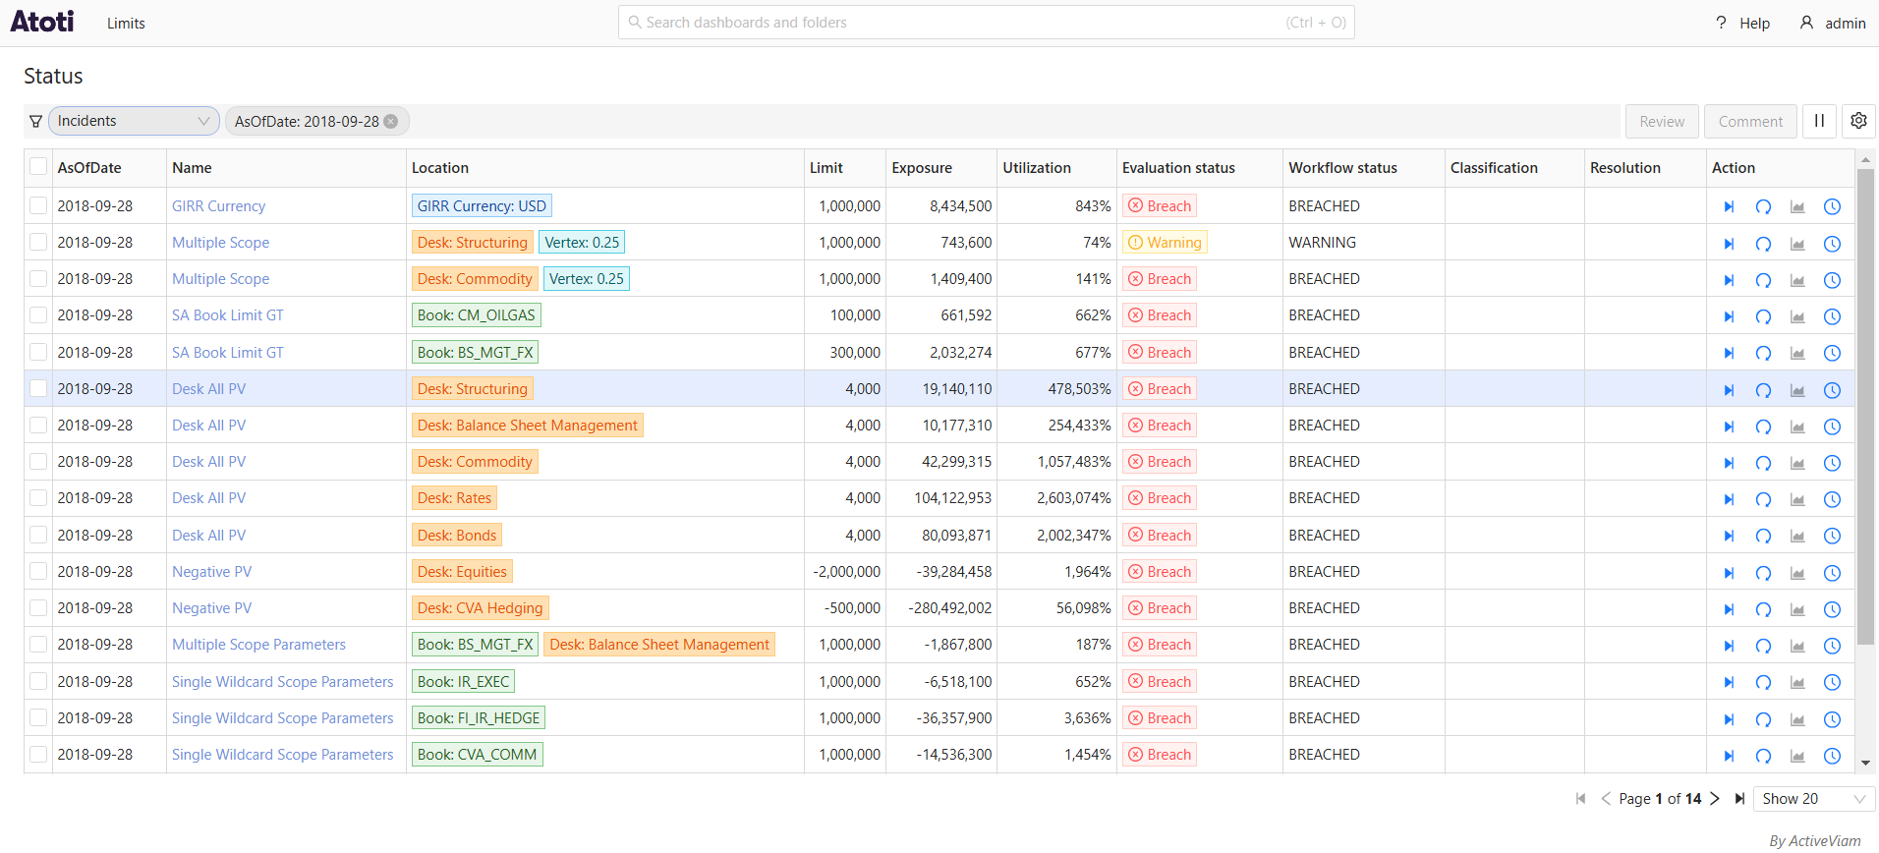Expand the Show 20 page size dropdown
The image size is (1879, 853).
click(x=1813, y=799)
